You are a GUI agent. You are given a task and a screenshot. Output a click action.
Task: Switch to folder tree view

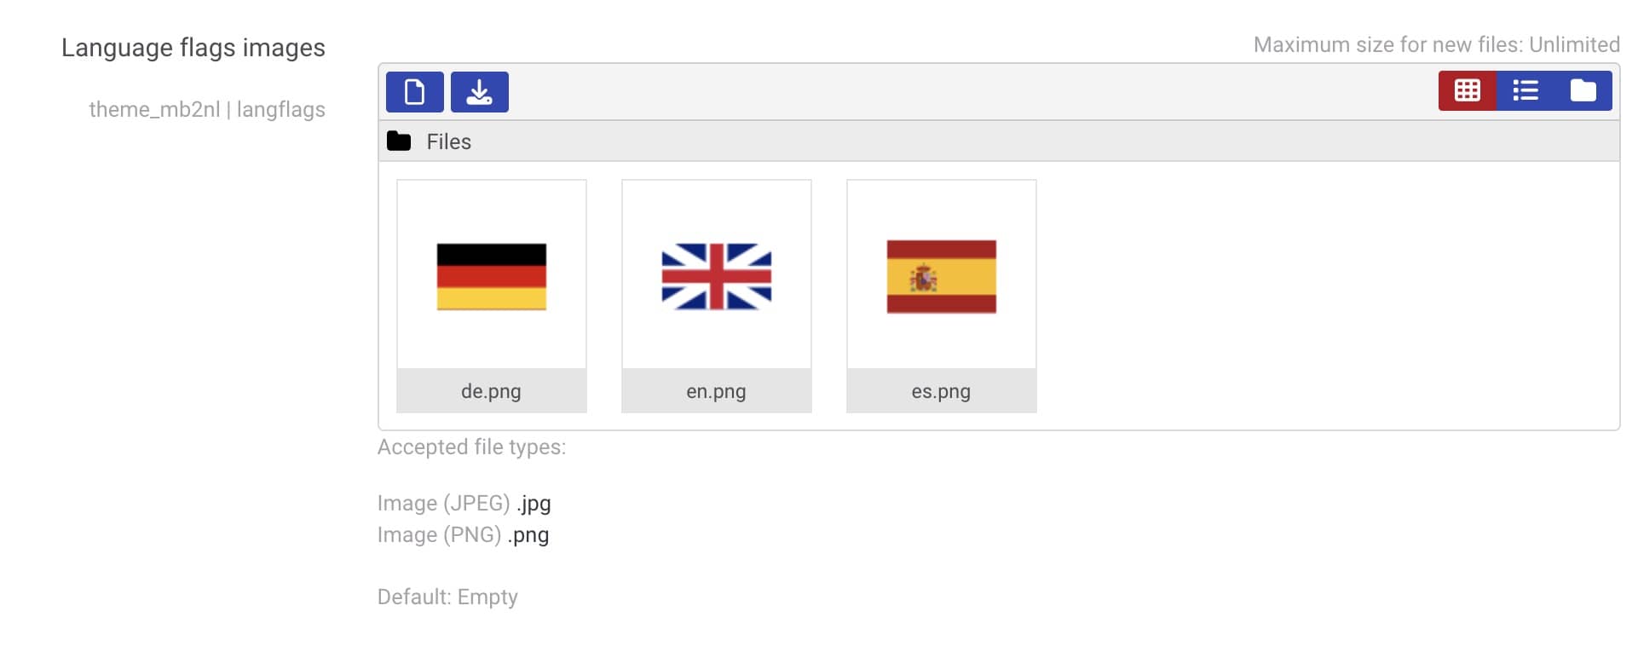tap(1583, 90)
